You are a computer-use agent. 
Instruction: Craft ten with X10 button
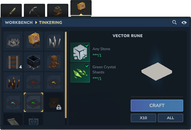tap(143, 118)
